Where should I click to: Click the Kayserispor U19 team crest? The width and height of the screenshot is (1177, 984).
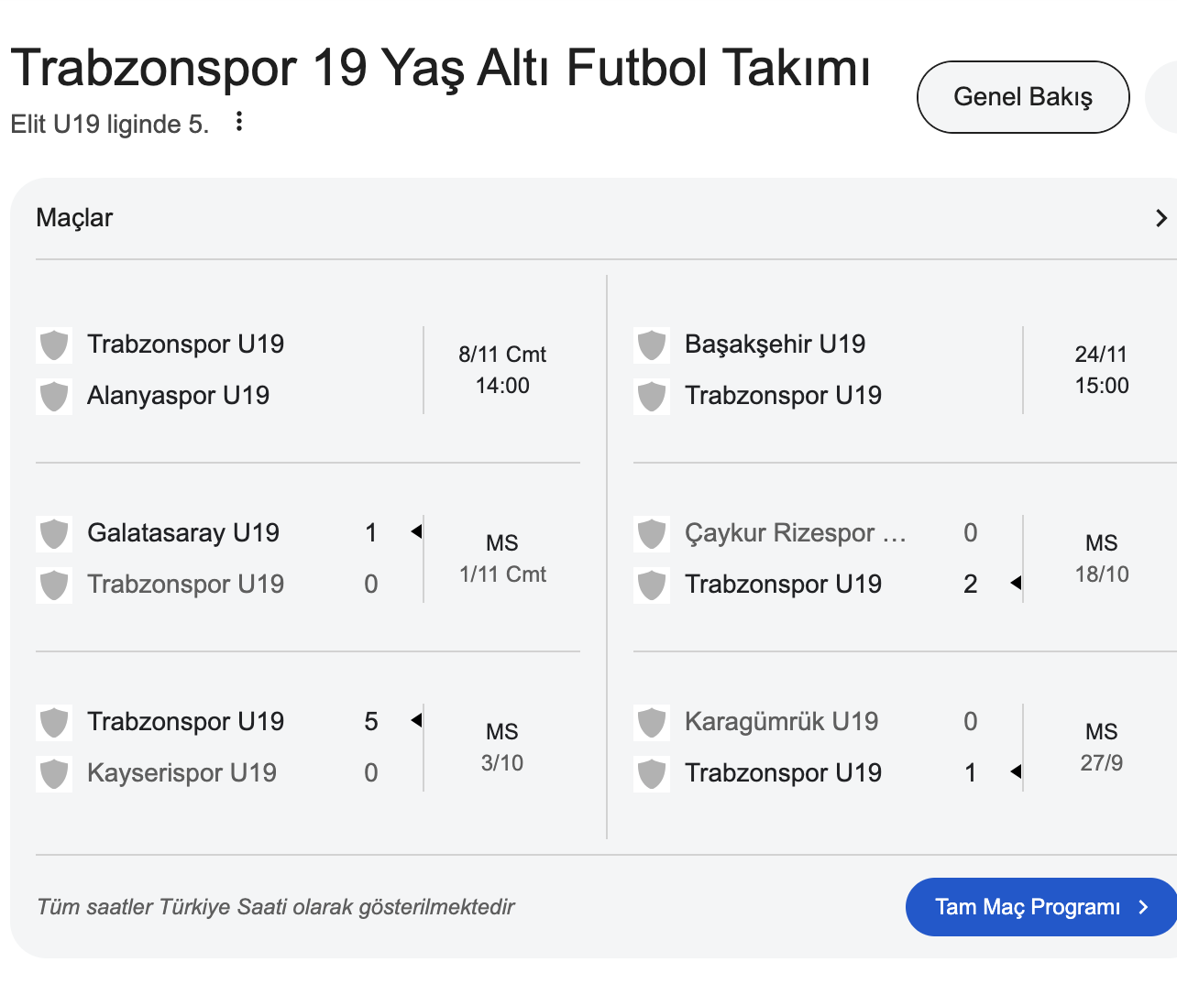54,773
